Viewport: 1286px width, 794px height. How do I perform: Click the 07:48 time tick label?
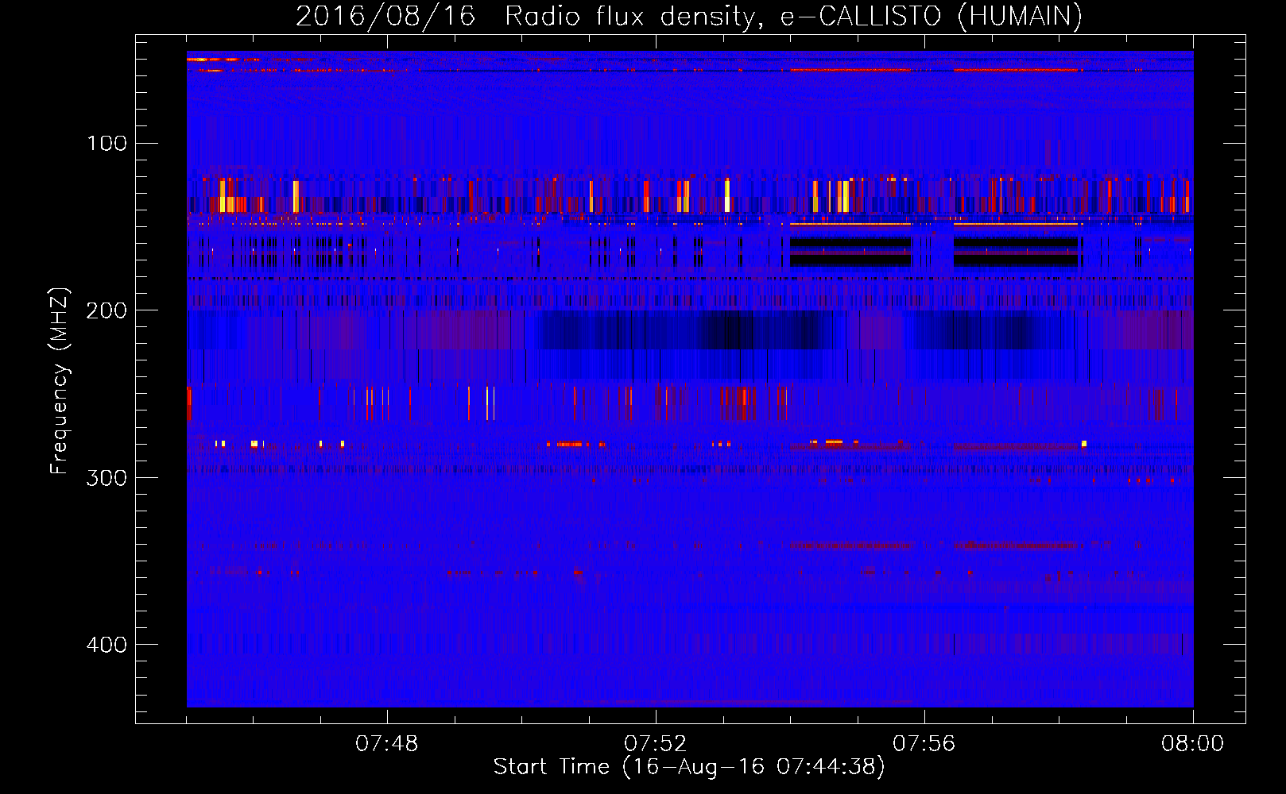point(386,744)
